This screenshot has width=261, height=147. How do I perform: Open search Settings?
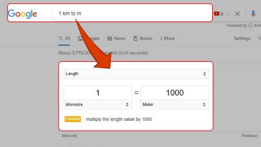[x=242, y=38]
